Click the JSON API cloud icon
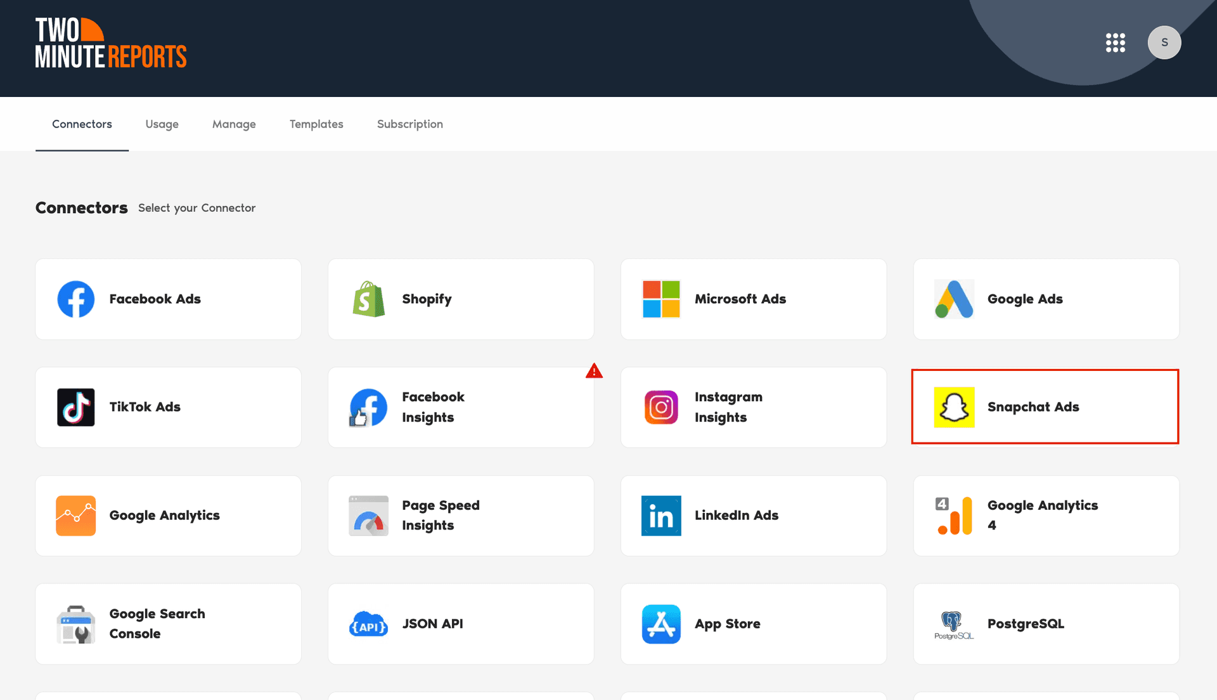This screenshot has width=1217, height=700. pos(368,625)
